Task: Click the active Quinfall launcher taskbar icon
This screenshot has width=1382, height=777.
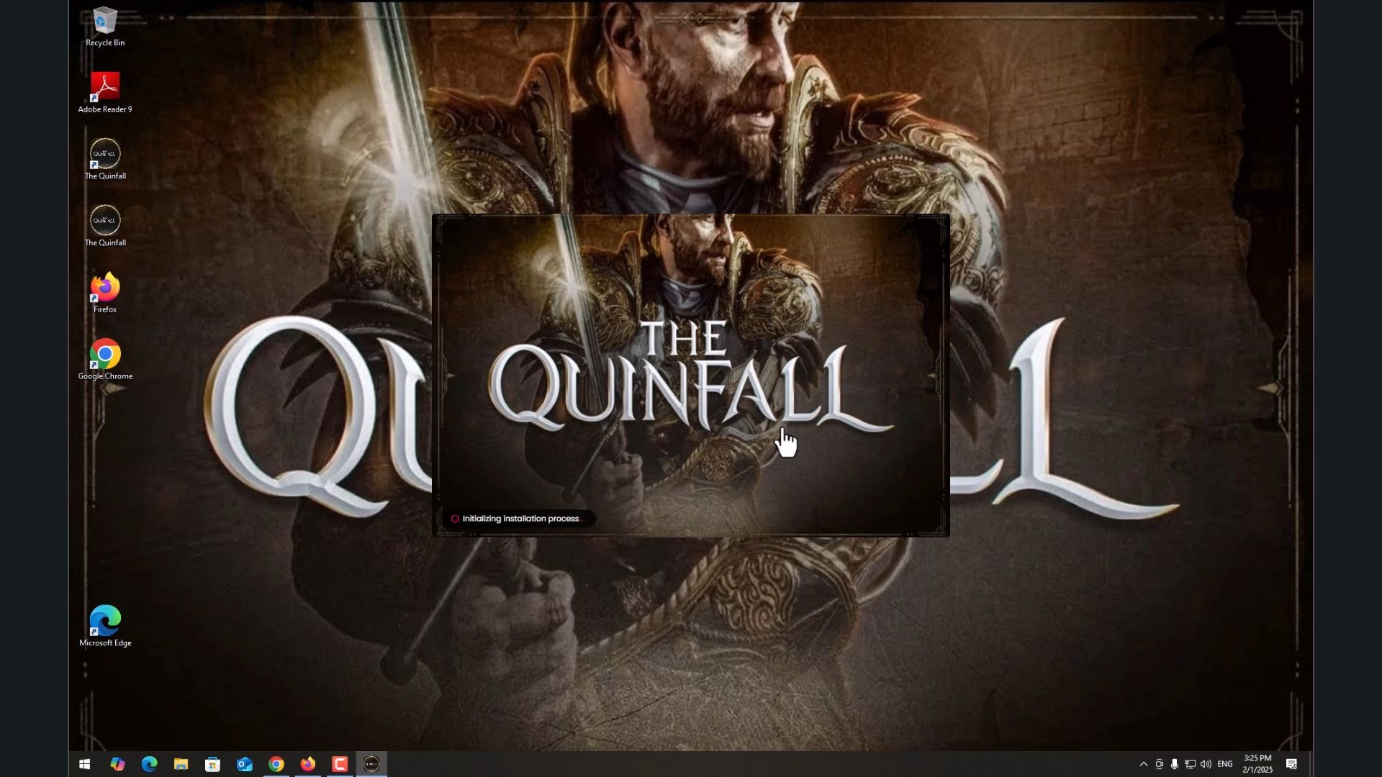Action: [x=371, y=764]
